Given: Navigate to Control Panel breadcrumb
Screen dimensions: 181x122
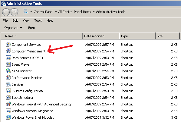Looking at the screenshot, I should click(x=43, y=12).
